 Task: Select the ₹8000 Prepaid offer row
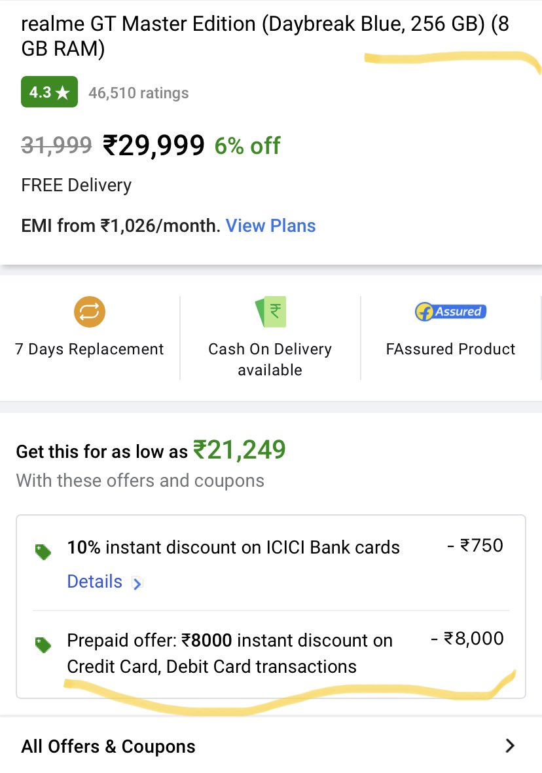coord(230,653)
